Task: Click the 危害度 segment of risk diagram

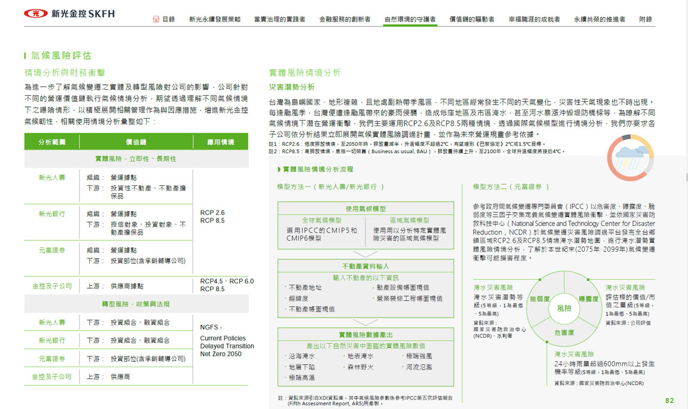Action: pyautogui.click(x=564, y=332)
